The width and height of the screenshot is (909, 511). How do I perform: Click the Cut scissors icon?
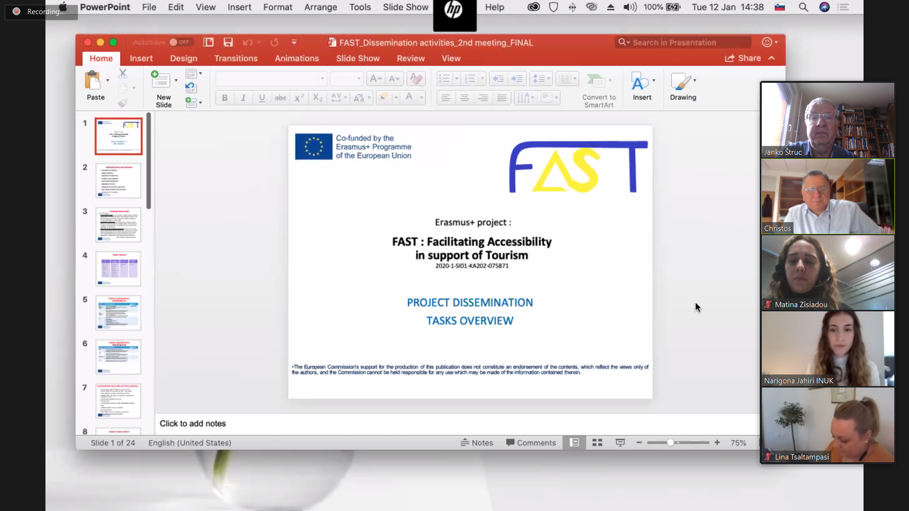tap(123, 73)
